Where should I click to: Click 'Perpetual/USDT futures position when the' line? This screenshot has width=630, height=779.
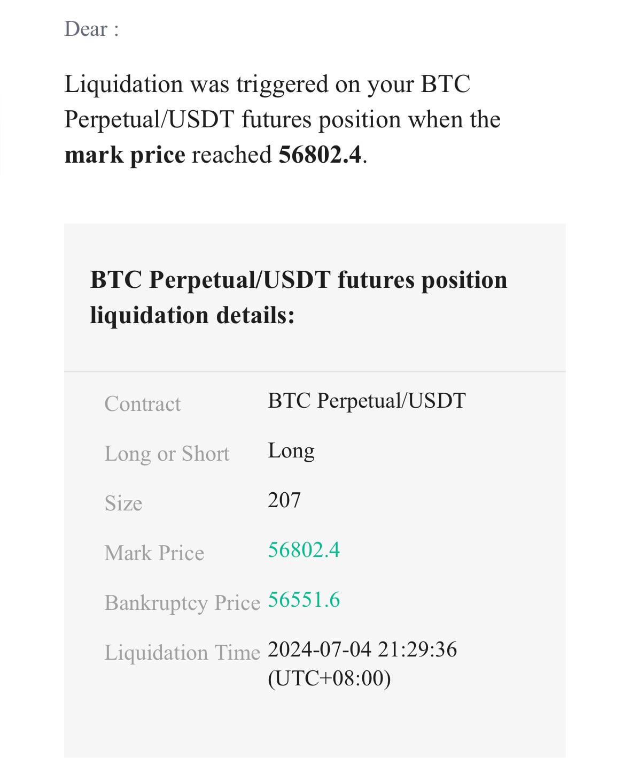click(x=282, y=119)
